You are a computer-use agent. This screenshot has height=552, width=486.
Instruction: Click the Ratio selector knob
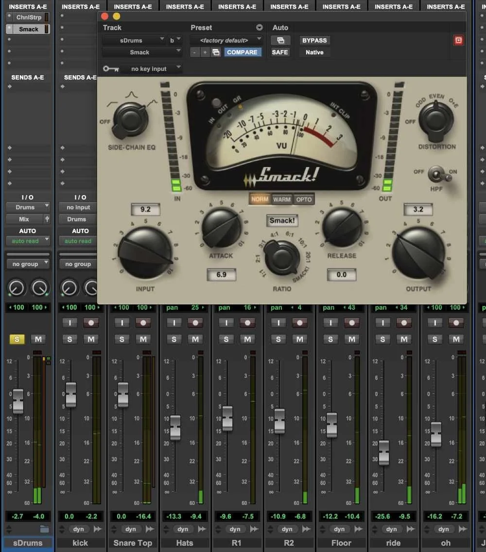[282, 257]
